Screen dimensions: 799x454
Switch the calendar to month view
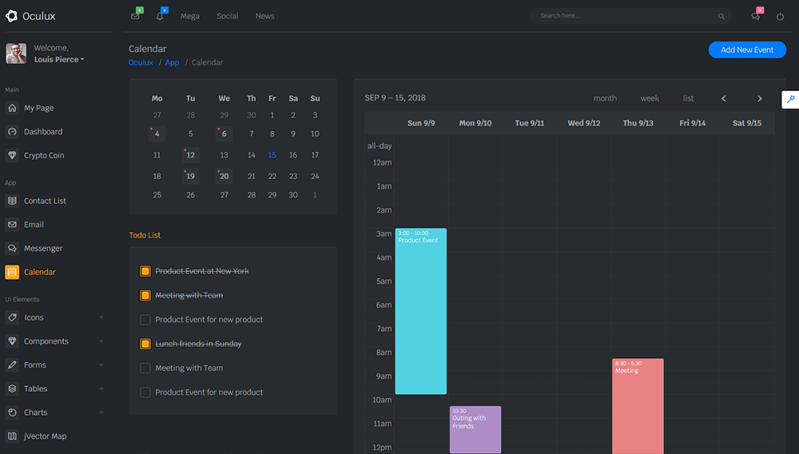point(605,98)
